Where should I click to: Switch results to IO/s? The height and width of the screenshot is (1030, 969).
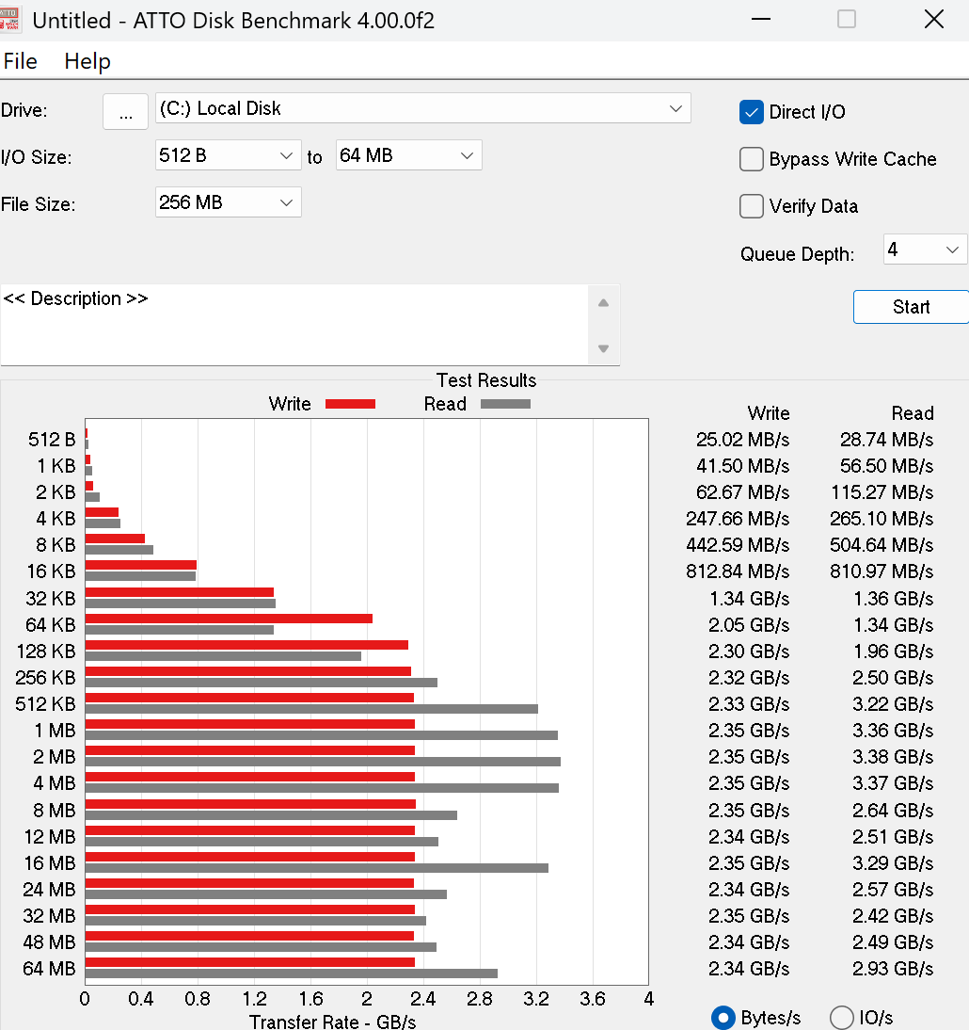click(841, 1017)
